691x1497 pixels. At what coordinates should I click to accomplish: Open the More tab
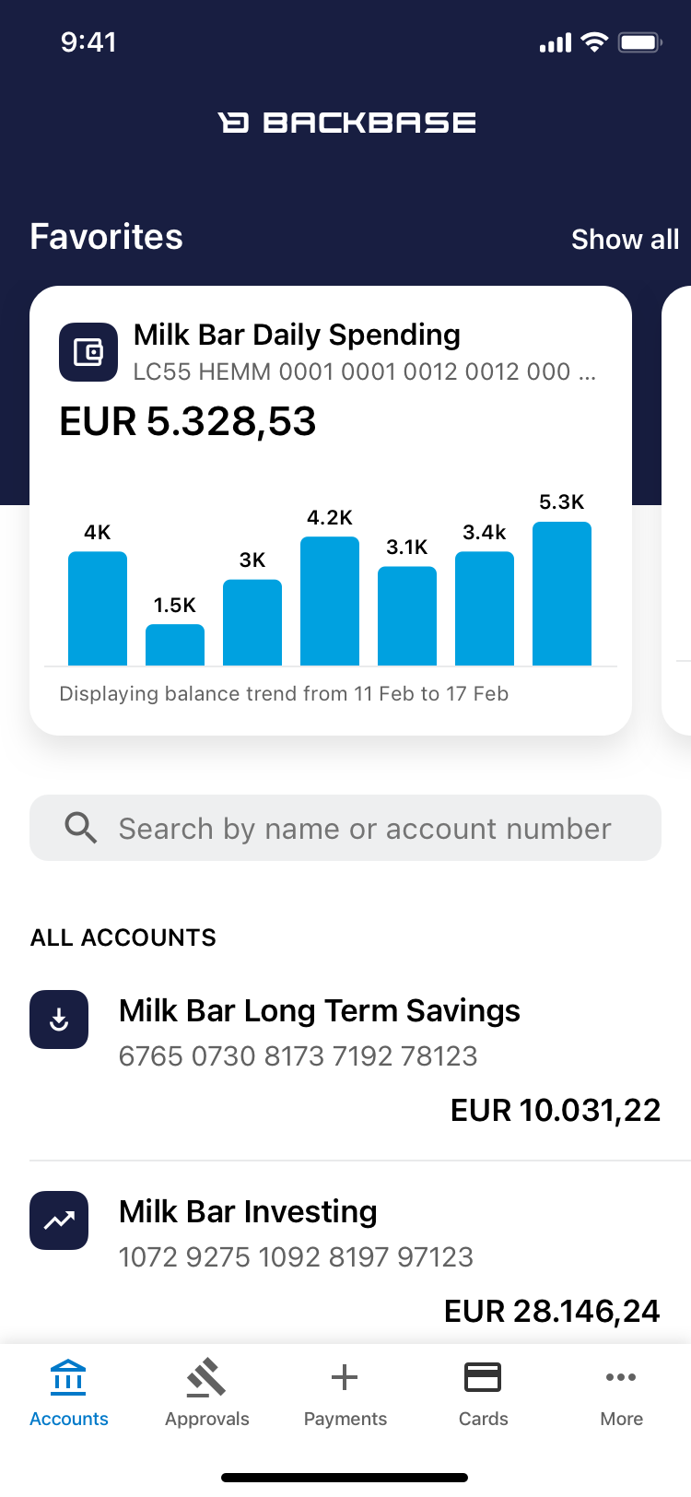tap(621, 1392)
